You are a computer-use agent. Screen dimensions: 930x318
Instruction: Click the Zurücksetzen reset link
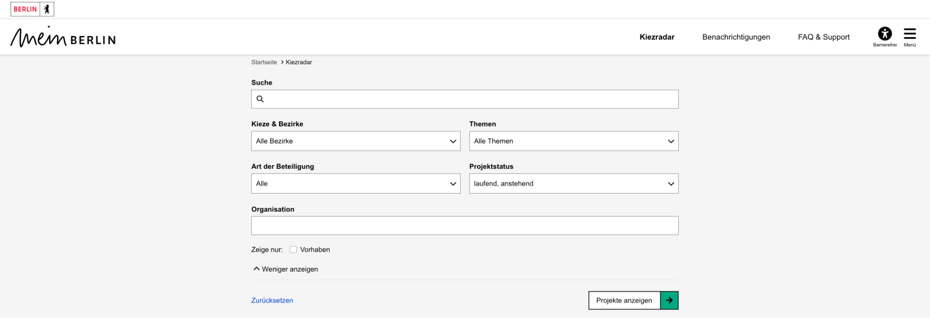[x=272, y=301]
